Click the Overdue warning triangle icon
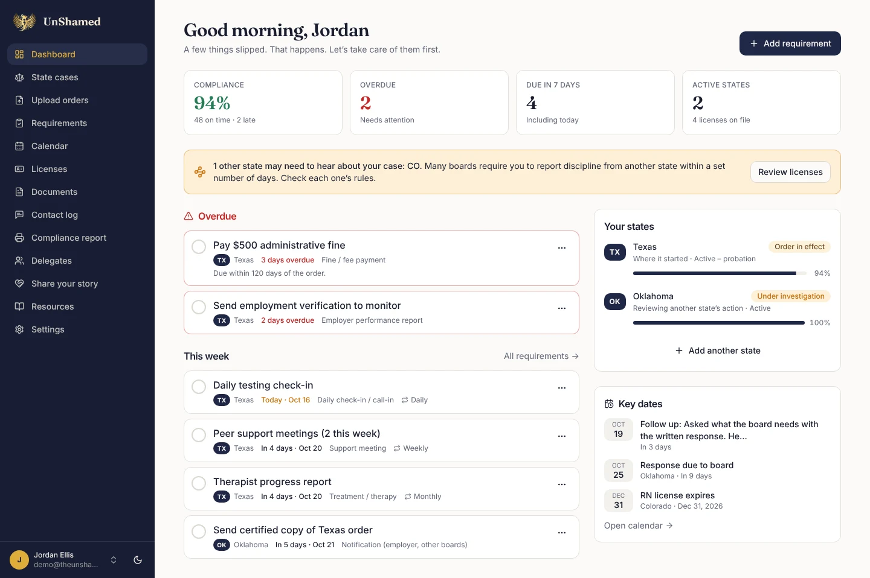This screenshot has width=870, height=578. coord(188,216)
